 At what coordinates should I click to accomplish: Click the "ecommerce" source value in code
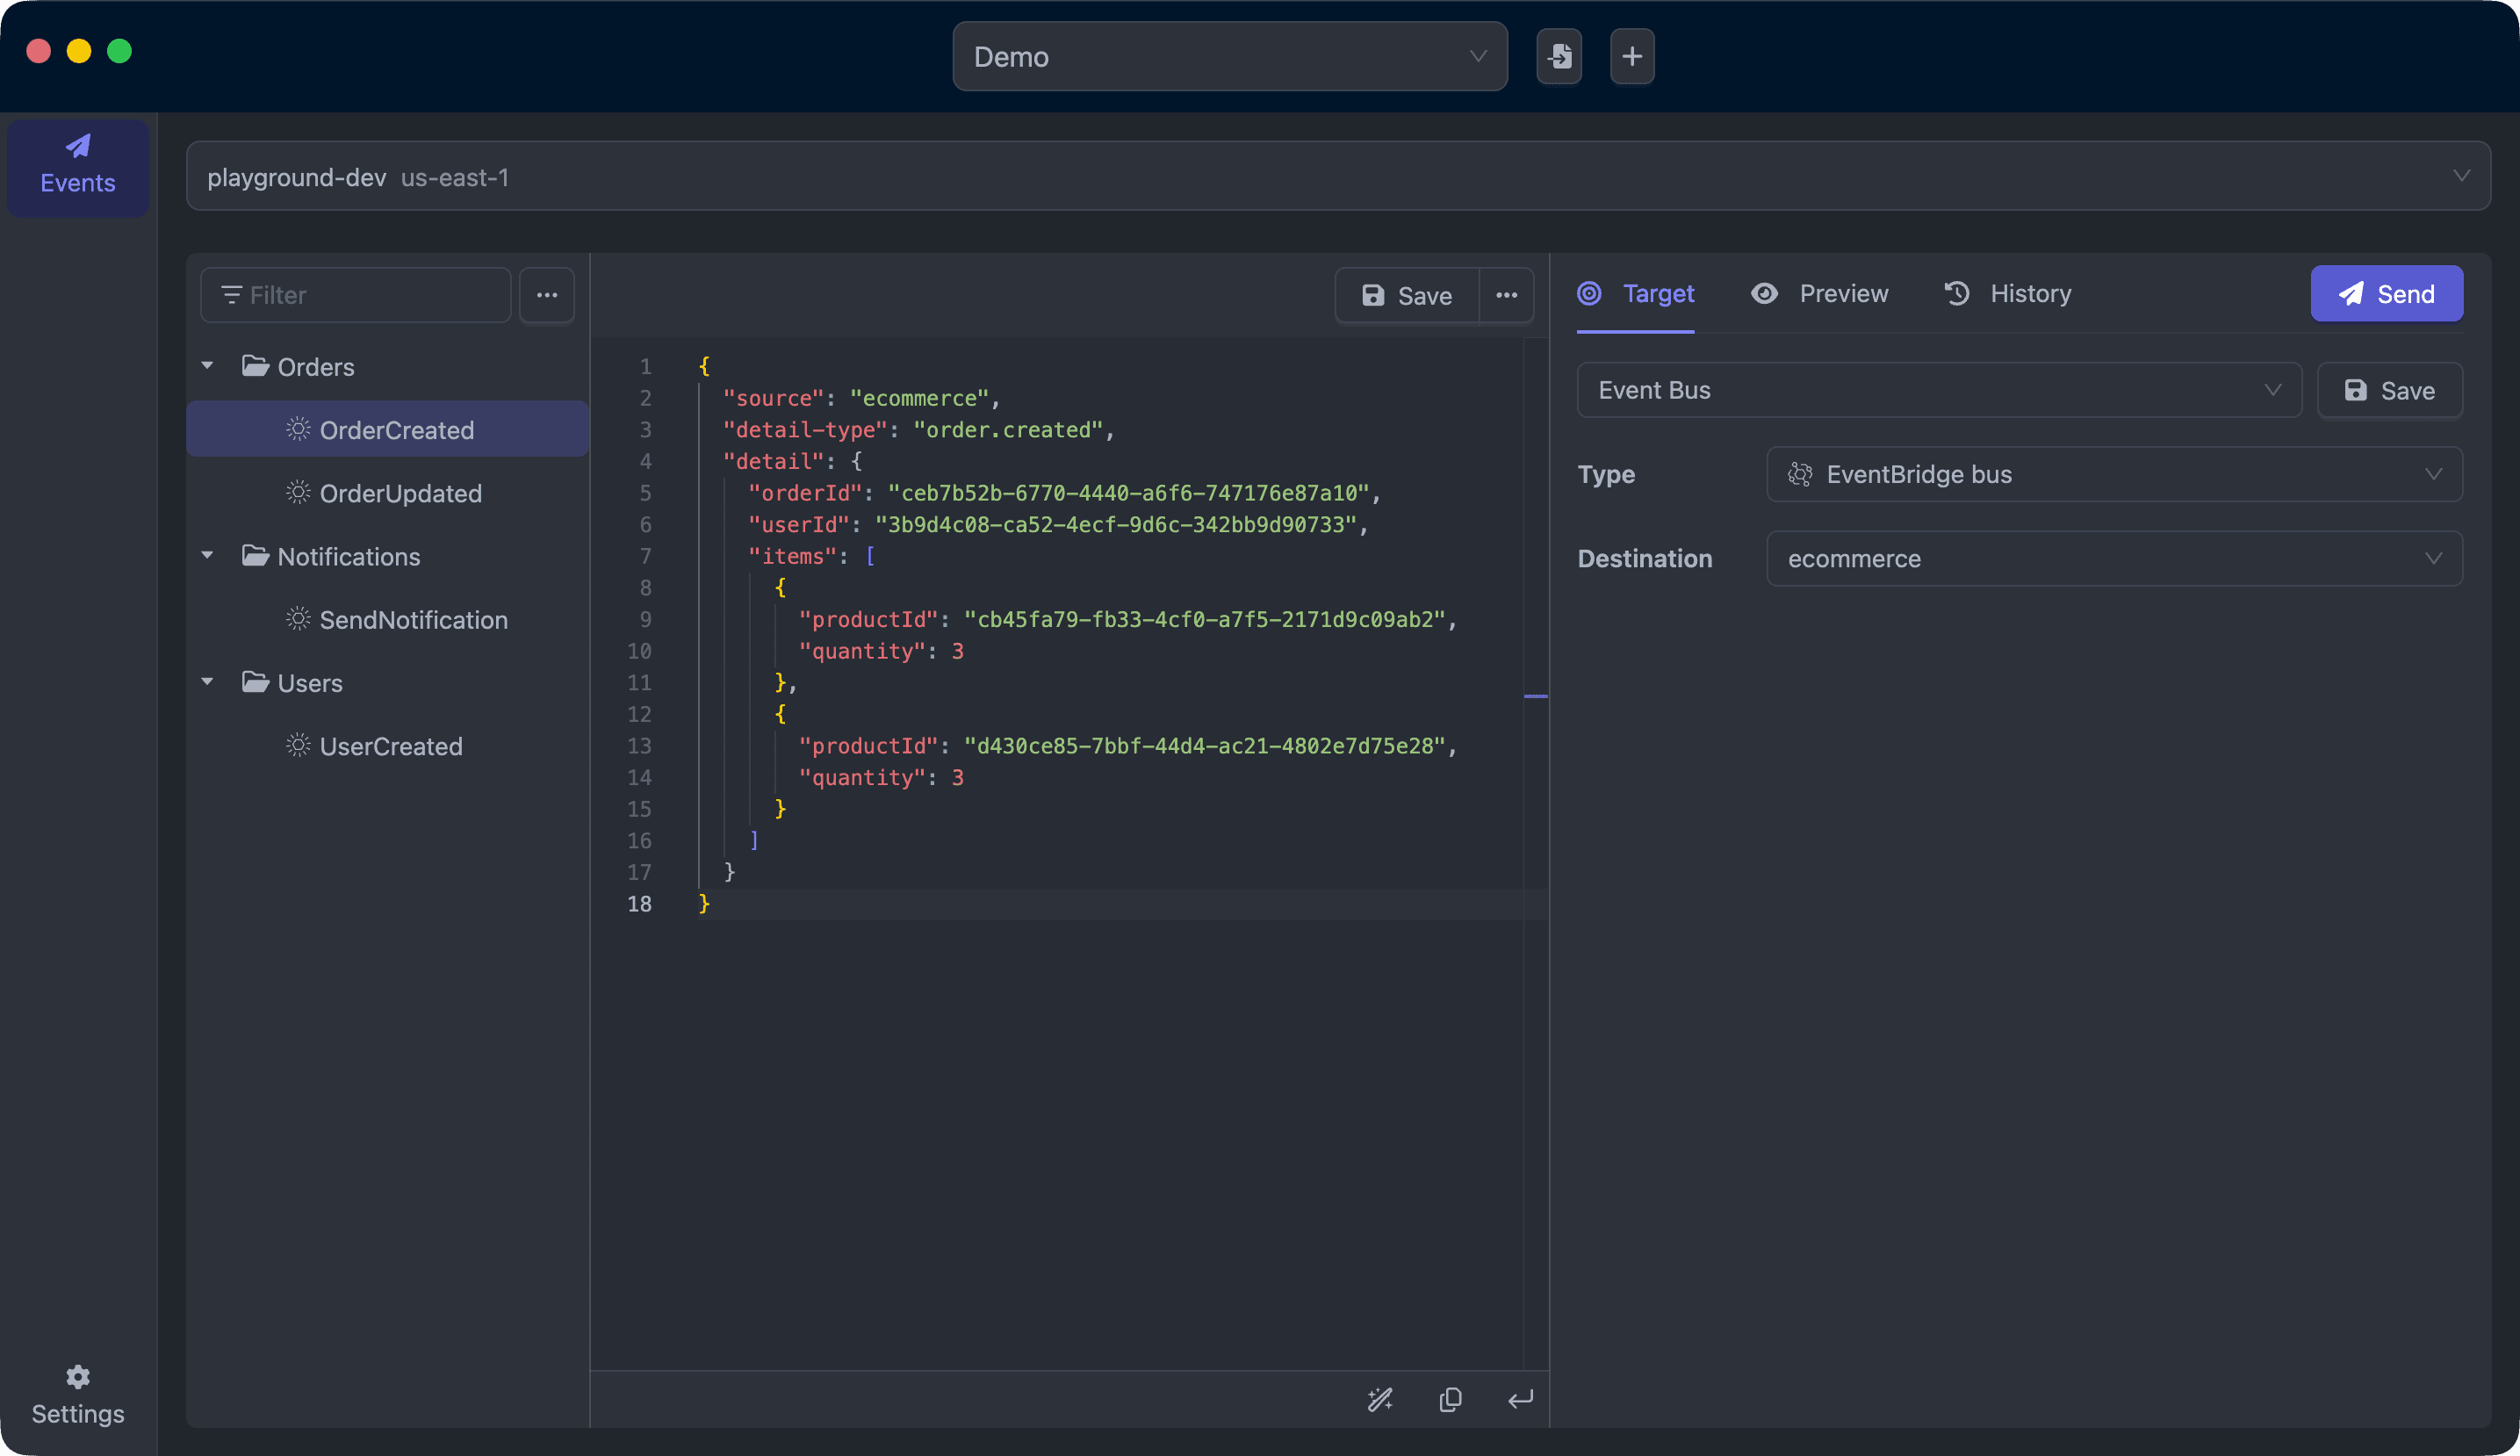click(x=919, y=398)
